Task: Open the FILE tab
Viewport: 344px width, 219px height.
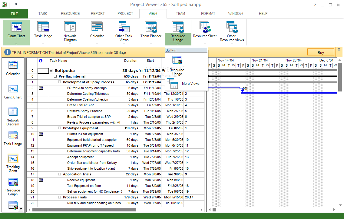Action: [14, 14]
